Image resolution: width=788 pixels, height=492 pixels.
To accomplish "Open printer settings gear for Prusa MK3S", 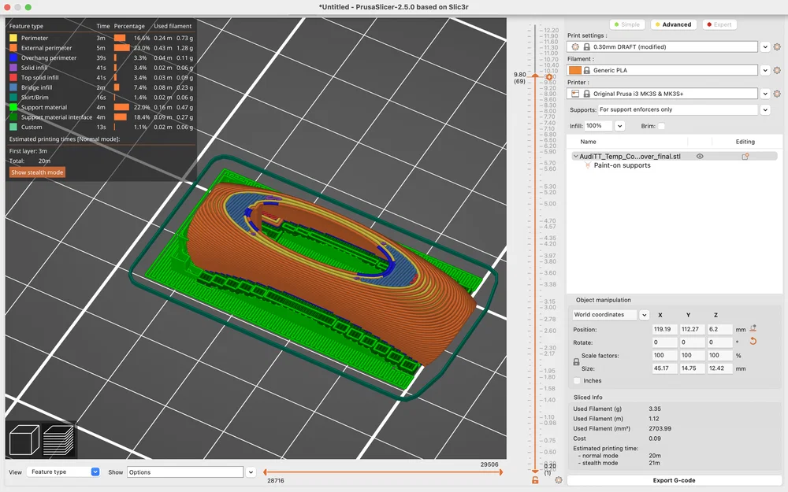I will [x=777, y=94].
